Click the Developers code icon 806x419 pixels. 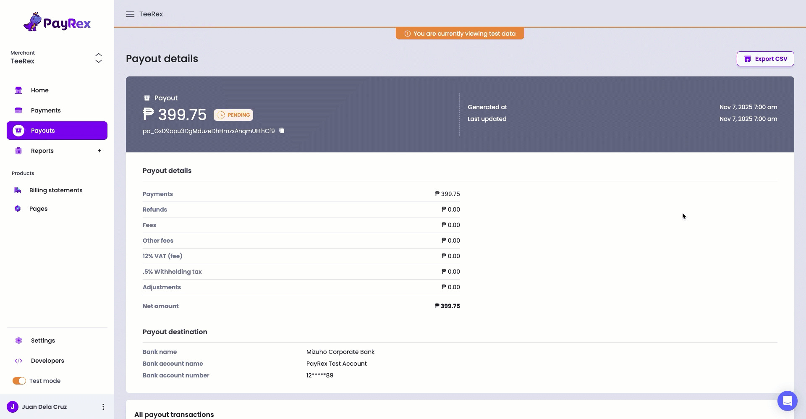click(x=19, y=360)
